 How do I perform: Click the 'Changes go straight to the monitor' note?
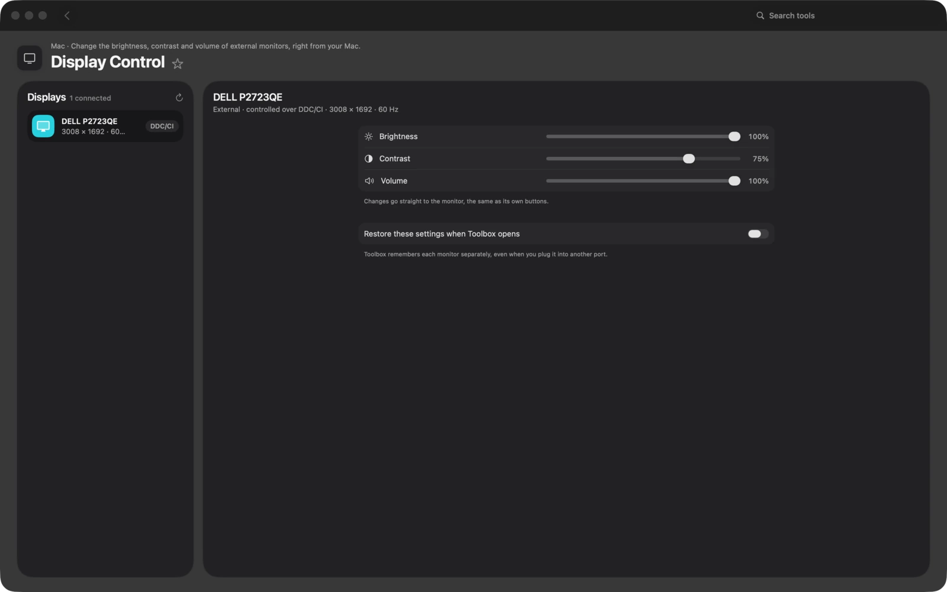(x=456, y=201)
